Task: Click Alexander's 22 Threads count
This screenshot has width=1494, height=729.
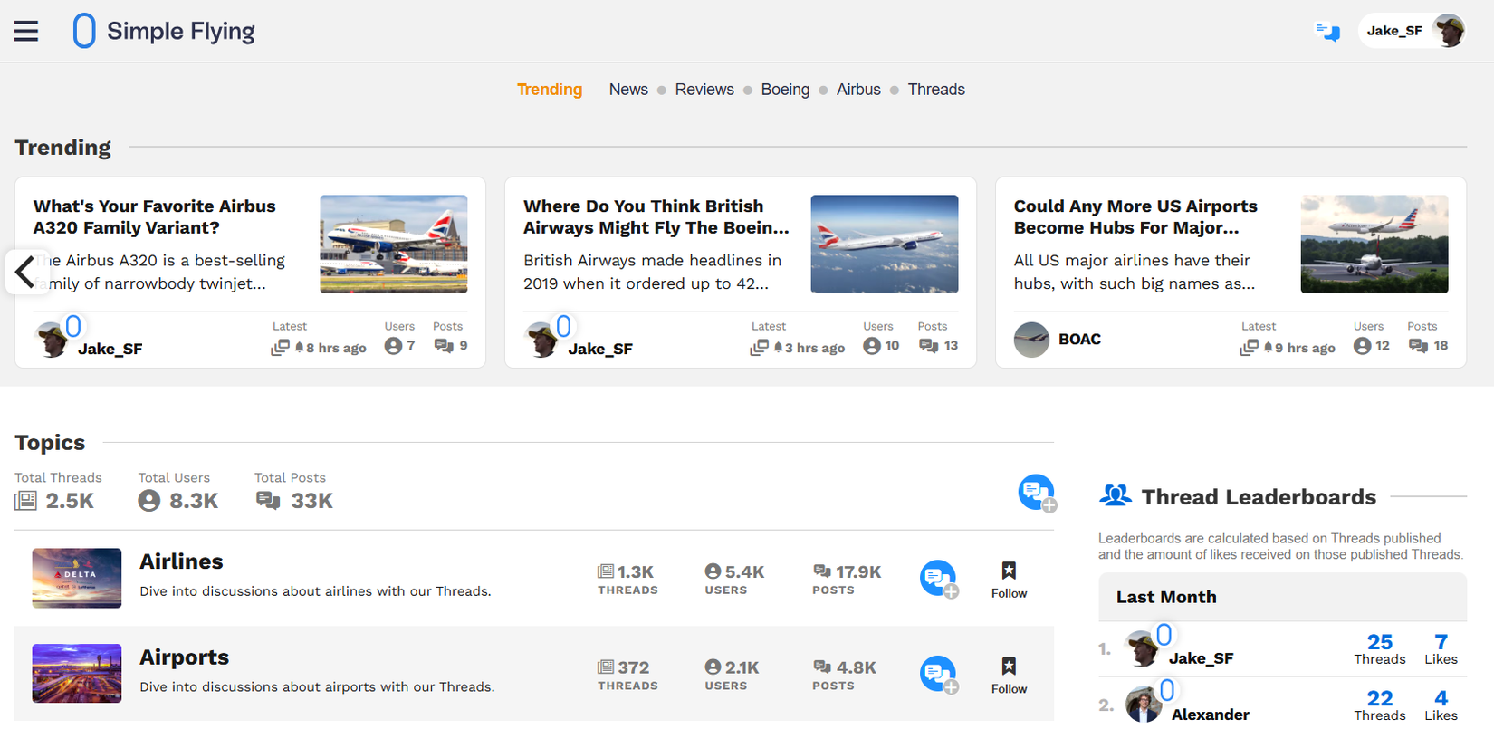Action: tap(1380, 705)
